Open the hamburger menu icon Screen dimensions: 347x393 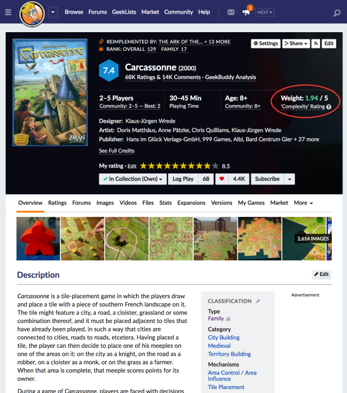pos(8,12)
